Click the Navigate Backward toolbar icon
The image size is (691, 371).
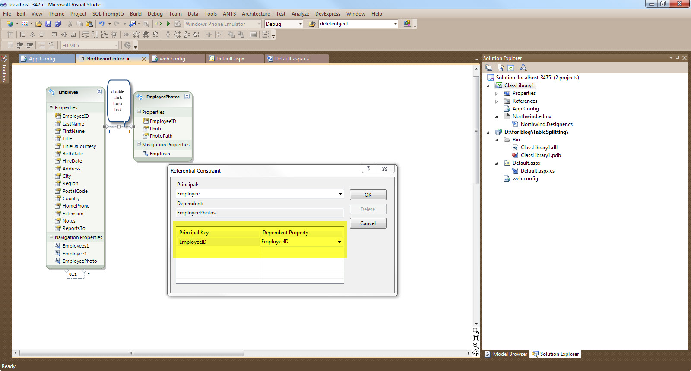(x=133, y=24)
